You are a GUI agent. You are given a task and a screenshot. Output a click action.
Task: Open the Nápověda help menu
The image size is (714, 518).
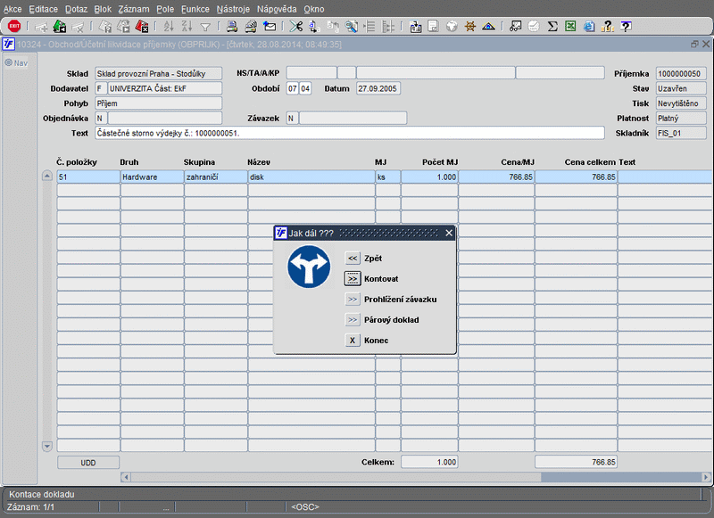click(x=277, y=8)
